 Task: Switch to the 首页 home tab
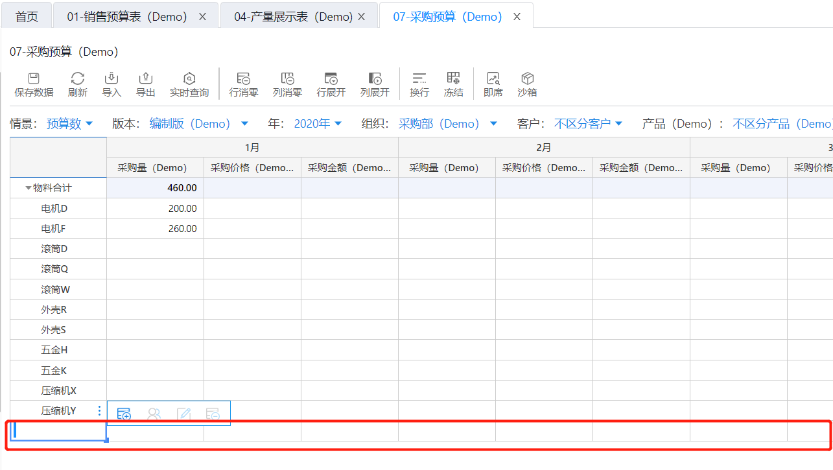(x=27, y=17)
